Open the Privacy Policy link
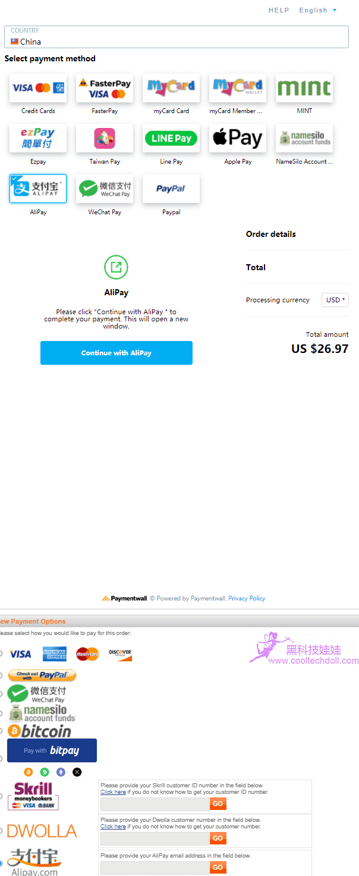Screen dimensions: 359x876 tap(247, 599)
